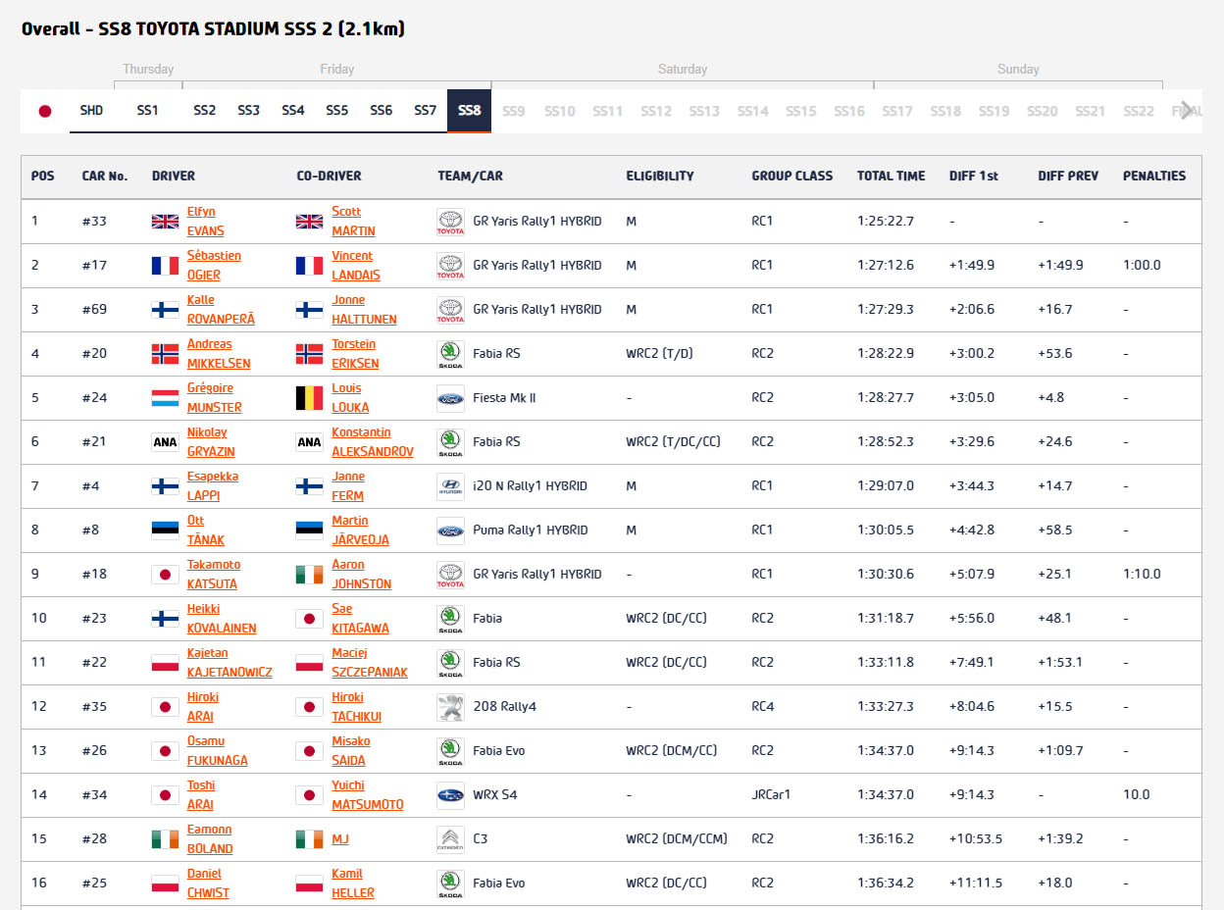Screen dimensions: 1224x910
Task: Click Irish flag beside Aaron Johnston
Action: [x=309, y=575]
